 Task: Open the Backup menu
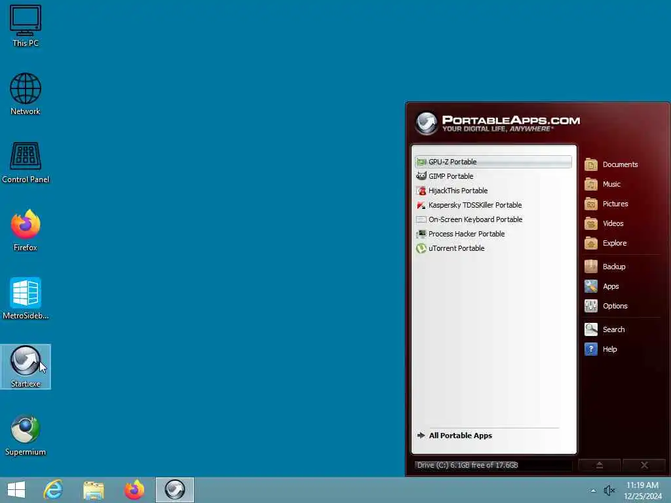point(605,267)
